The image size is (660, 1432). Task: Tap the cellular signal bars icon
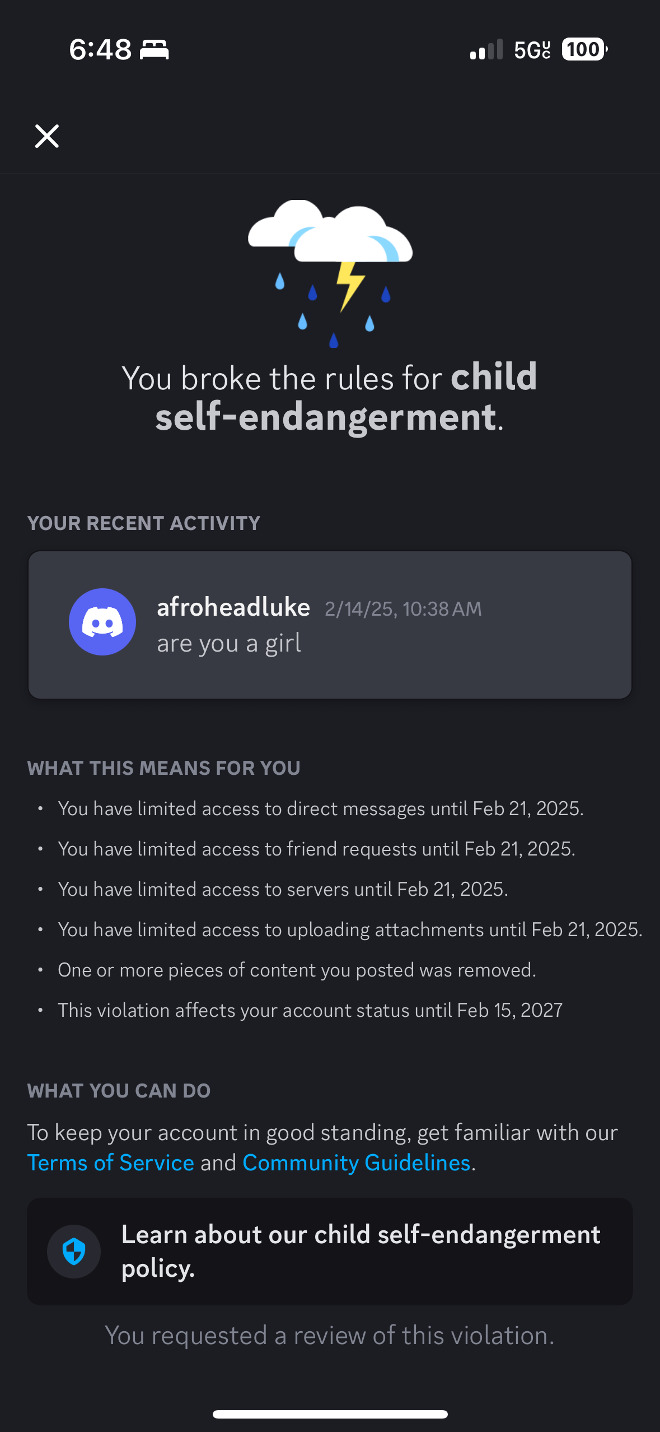486,49
